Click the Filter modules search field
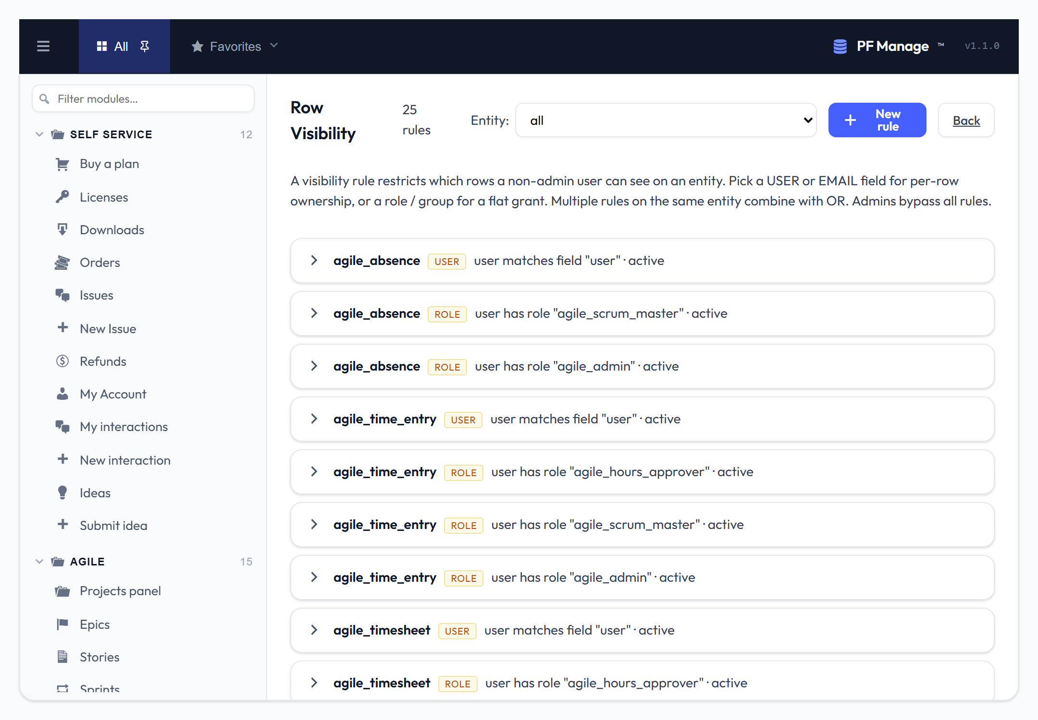The height and width of the screenshot is (720, 1038). click(x=143, y=99)
